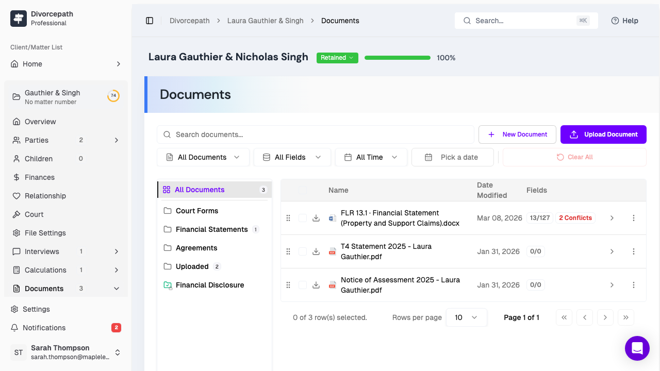Change the rows per page dropdown
Screen dimensions: 660x371
[x=467, y=317]
